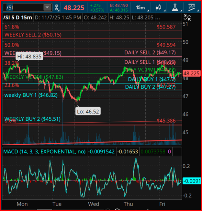Viewport: 202px width, 211px height.
Task: Click the 61.8% Fibonacci label
Action: 12,27
